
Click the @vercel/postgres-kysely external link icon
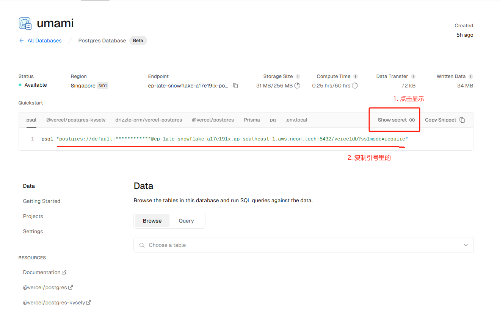pyautogui.click(x=88, y=303)
